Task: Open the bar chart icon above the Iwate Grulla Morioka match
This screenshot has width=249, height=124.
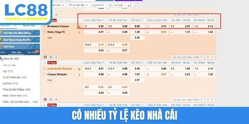Action: point(56,57)
